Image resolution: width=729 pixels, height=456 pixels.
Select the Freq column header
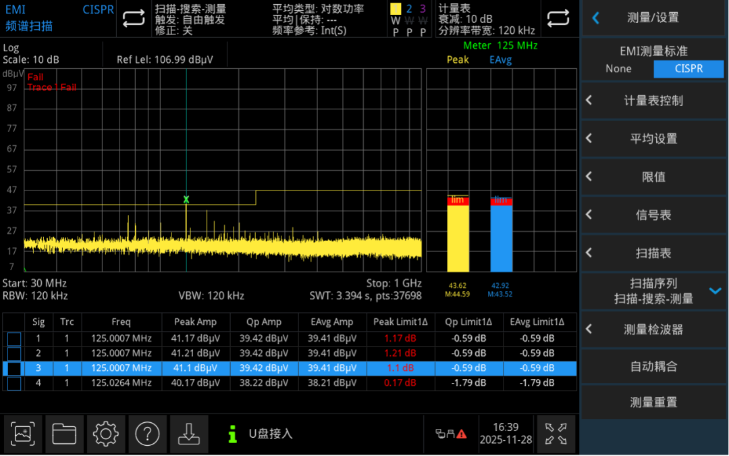coord(122,322)
